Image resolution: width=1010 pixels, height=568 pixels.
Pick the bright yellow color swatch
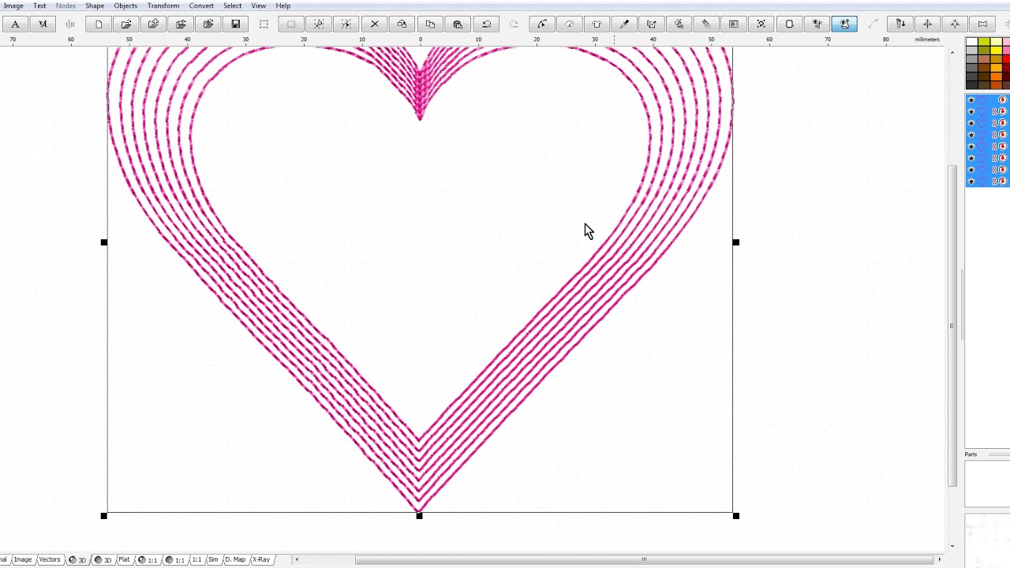[996, 50]
